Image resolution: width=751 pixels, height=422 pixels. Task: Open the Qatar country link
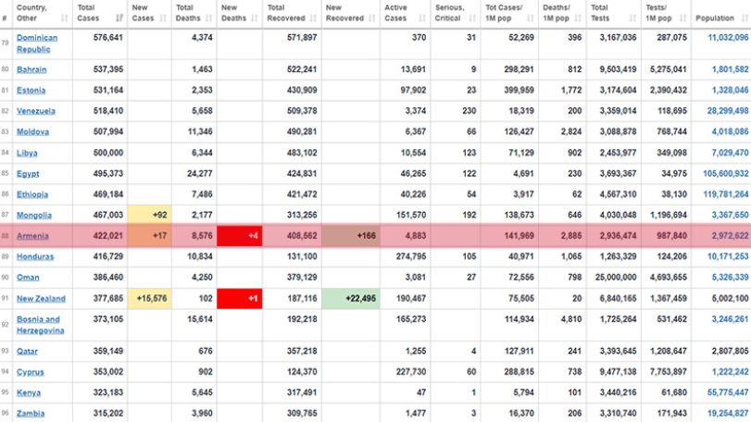tap(27, 351)
